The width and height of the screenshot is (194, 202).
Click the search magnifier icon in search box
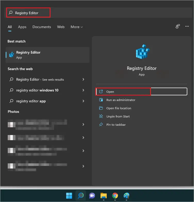11,13
